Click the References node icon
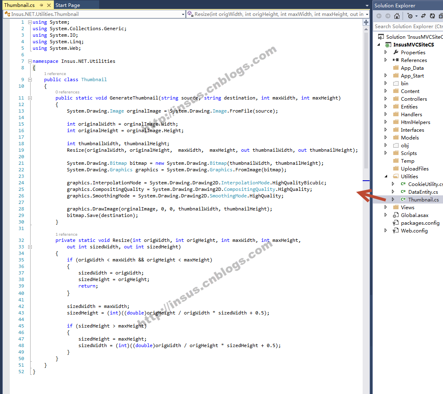 pos(396,60)
